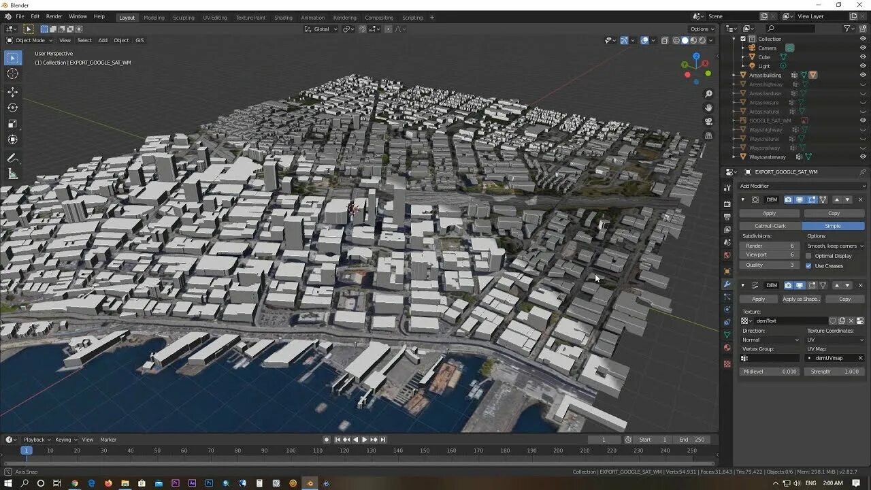Expand the Areas:building tree item
The height and width of the screenshot is (490, 871).
734,76
